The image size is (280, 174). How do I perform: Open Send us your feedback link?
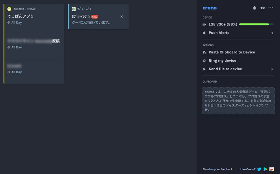[x=218, y=169]
